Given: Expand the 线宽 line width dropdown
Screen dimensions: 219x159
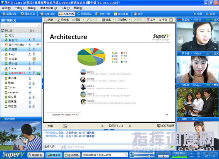Looking at the screenshot, I should [x=114, y=20].
